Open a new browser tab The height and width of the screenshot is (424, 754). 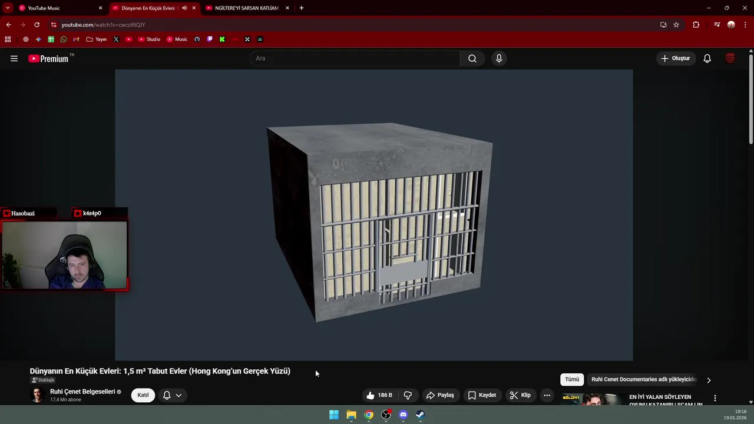coord(302,8)
